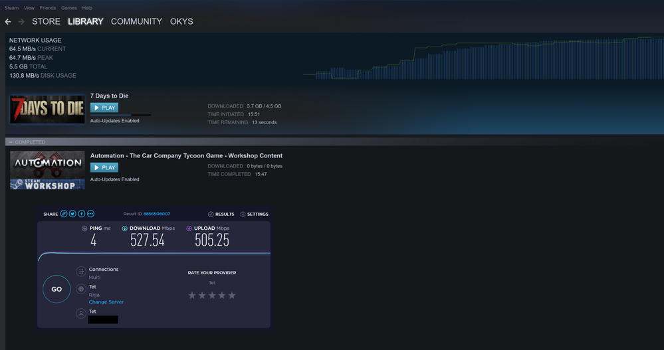Open more share options ellipsis icon
This screenshot has width=664, height=350.
90,214
